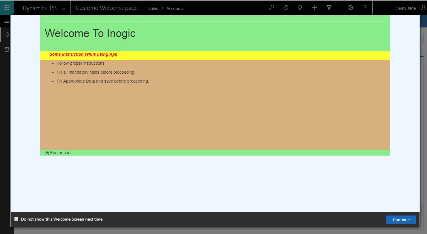This screenshot has height=234, width=427.
Task: Click the Custom Welcome page app title
Action: pyautogui.click(x=107, y=8)
